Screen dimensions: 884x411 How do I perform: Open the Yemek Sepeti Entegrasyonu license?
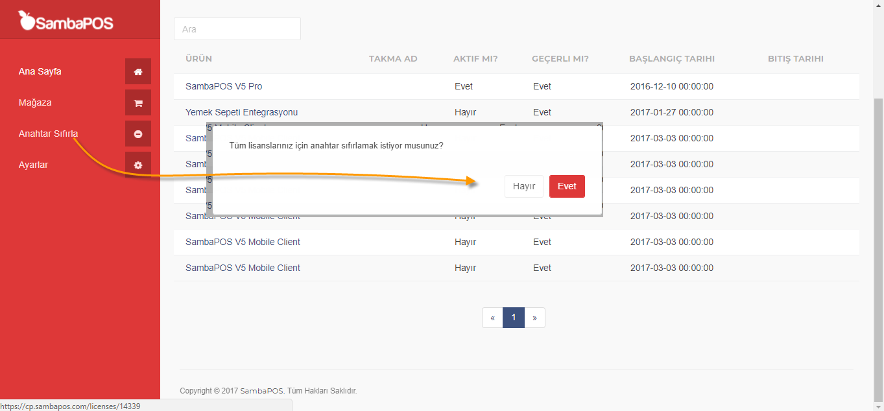[x=241, y=112]
